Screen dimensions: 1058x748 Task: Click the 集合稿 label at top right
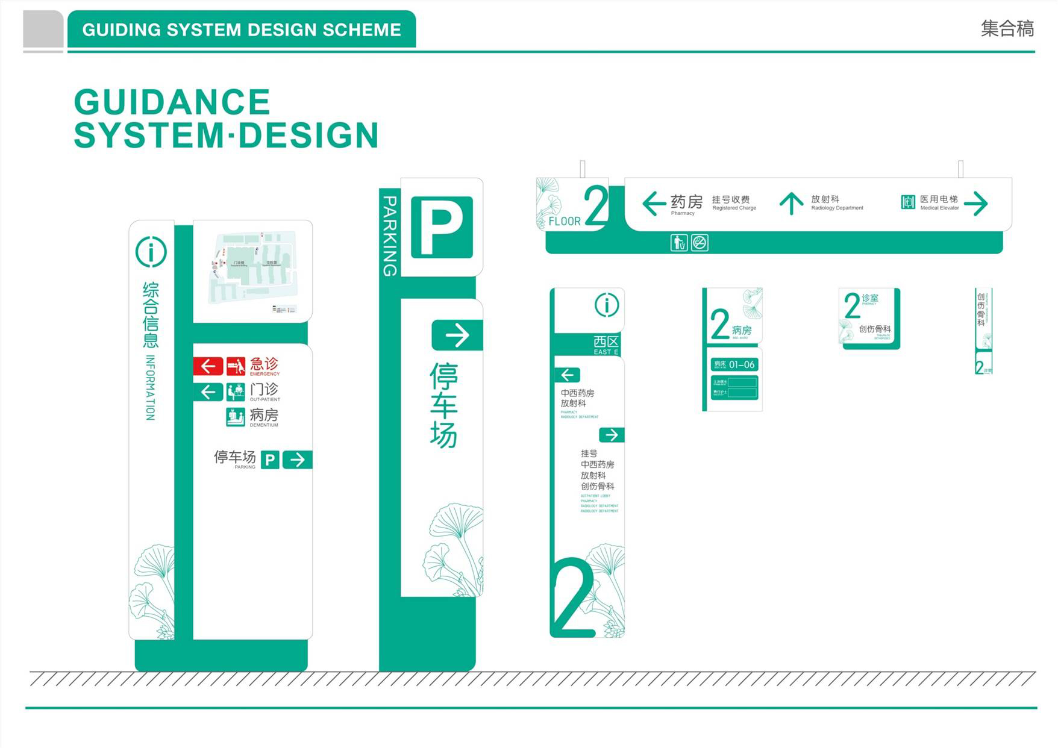(1007, 28)
